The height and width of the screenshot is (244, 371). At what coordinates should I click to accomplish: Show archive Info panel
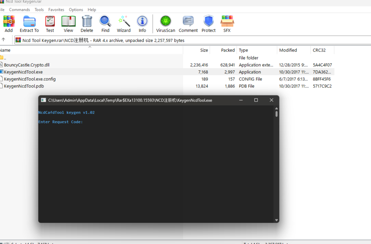click(x=142, y=22)
